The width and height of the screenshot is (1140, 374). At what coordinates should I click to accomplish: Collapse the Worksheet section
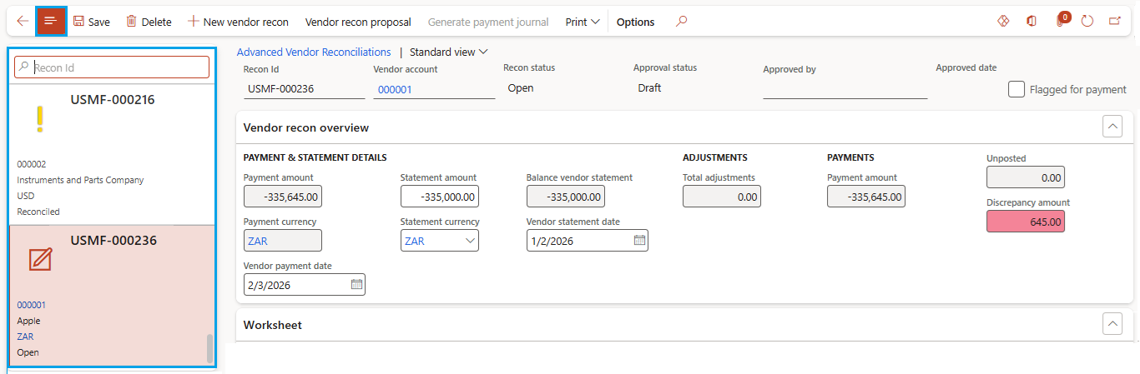[x=1112, y=324]
